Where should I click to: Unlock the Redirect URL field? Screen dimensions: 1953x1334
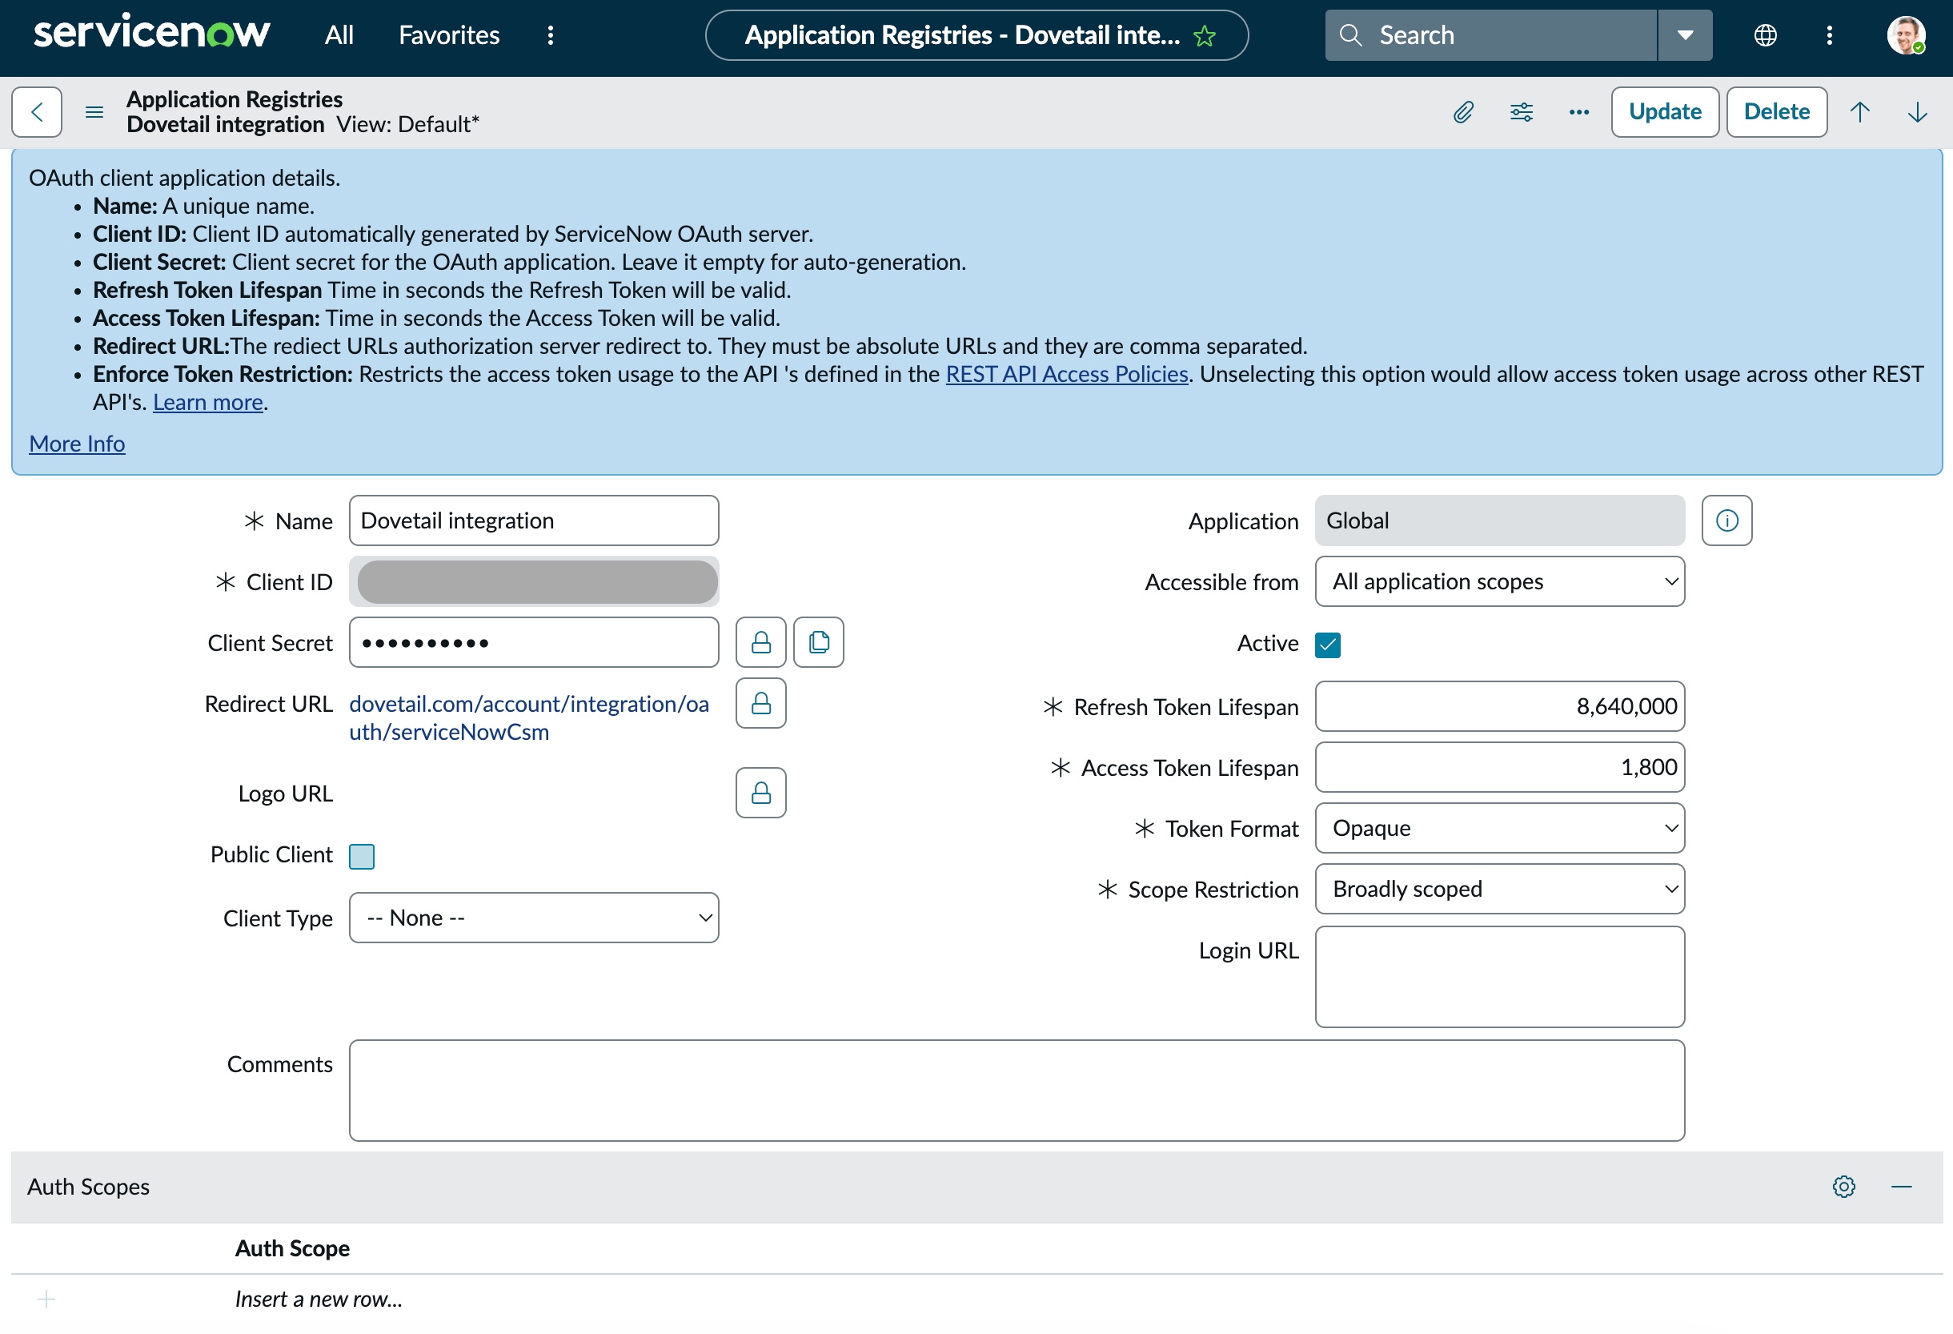[x=760, y=704]
